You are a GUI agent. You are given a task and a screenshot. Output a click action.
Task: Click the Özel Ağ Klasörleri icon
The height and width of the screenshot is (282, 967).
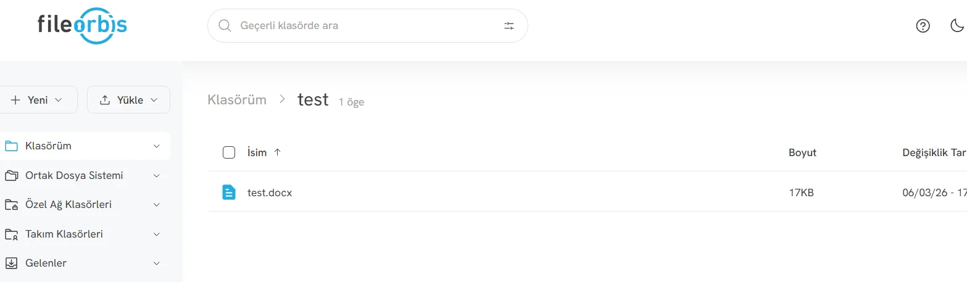pos(11,205)
